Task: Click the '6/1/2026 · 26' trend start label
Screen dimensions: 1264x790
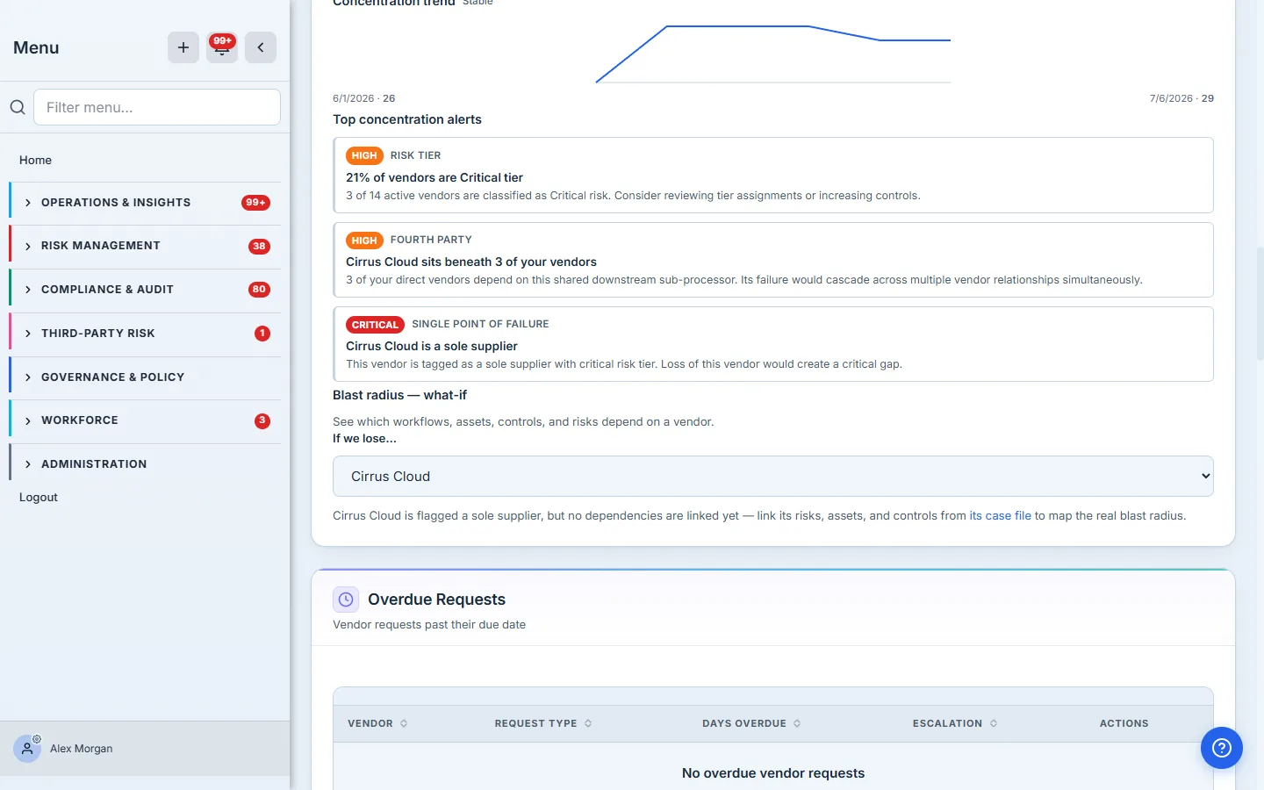Action: [363, 98]
